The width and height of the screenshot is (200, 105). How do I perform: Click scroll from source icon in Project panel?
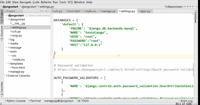pyautogui.click(x=41, y=11)
